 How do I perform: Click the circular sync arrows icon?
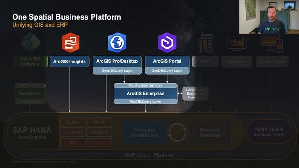(177, 133)
